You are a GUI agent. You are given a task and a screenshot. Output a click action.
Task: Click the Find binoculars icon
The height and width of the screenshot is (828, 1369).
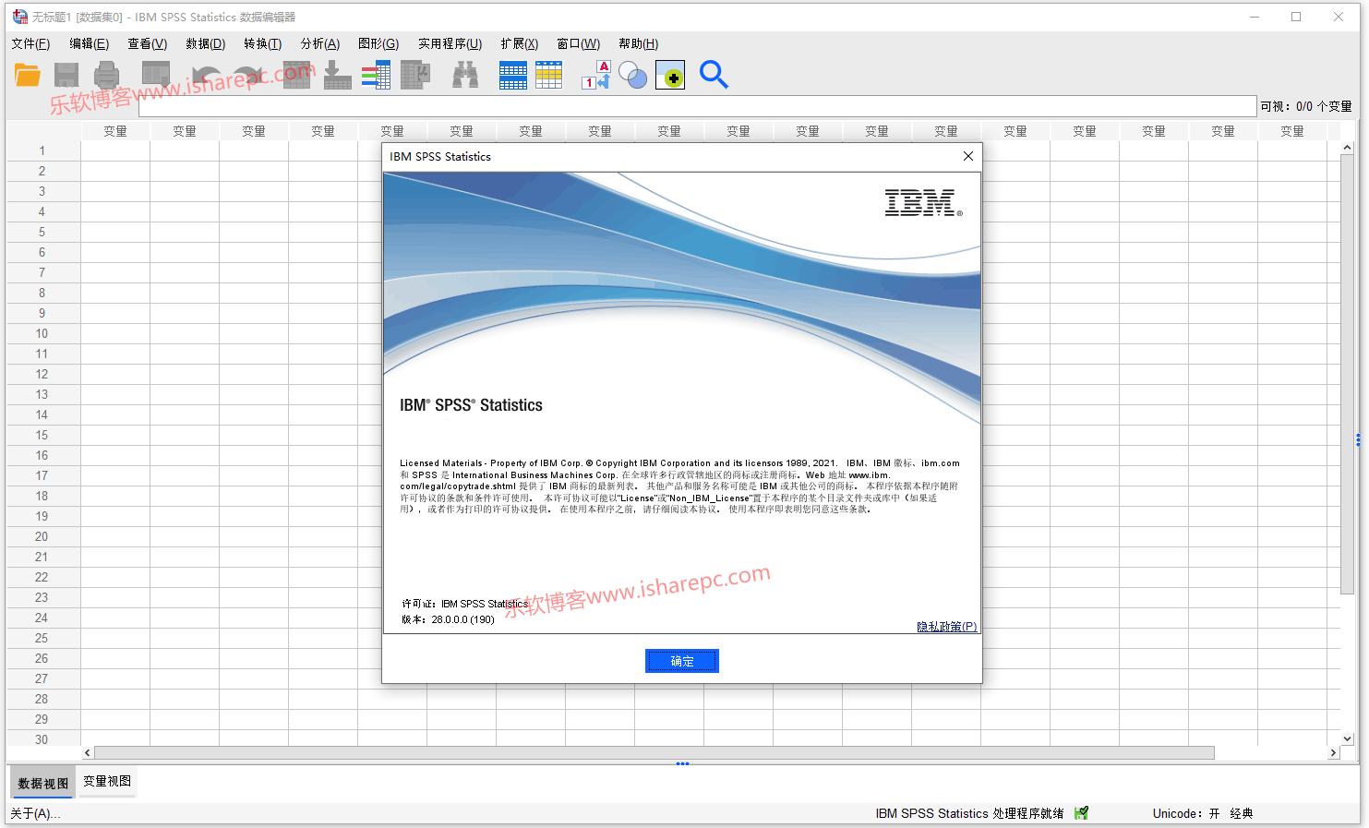465,76
